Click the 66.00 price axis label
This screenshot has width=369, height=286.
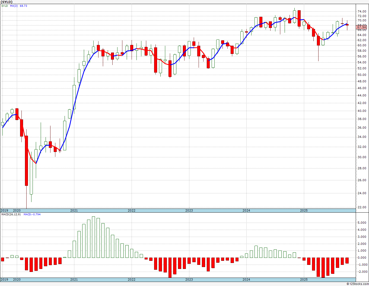point(362,30)
